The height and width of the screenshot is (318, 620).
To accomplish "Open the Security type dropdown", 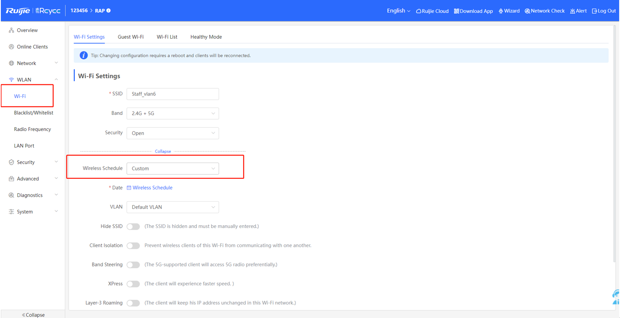I will [x=172, y=133].
